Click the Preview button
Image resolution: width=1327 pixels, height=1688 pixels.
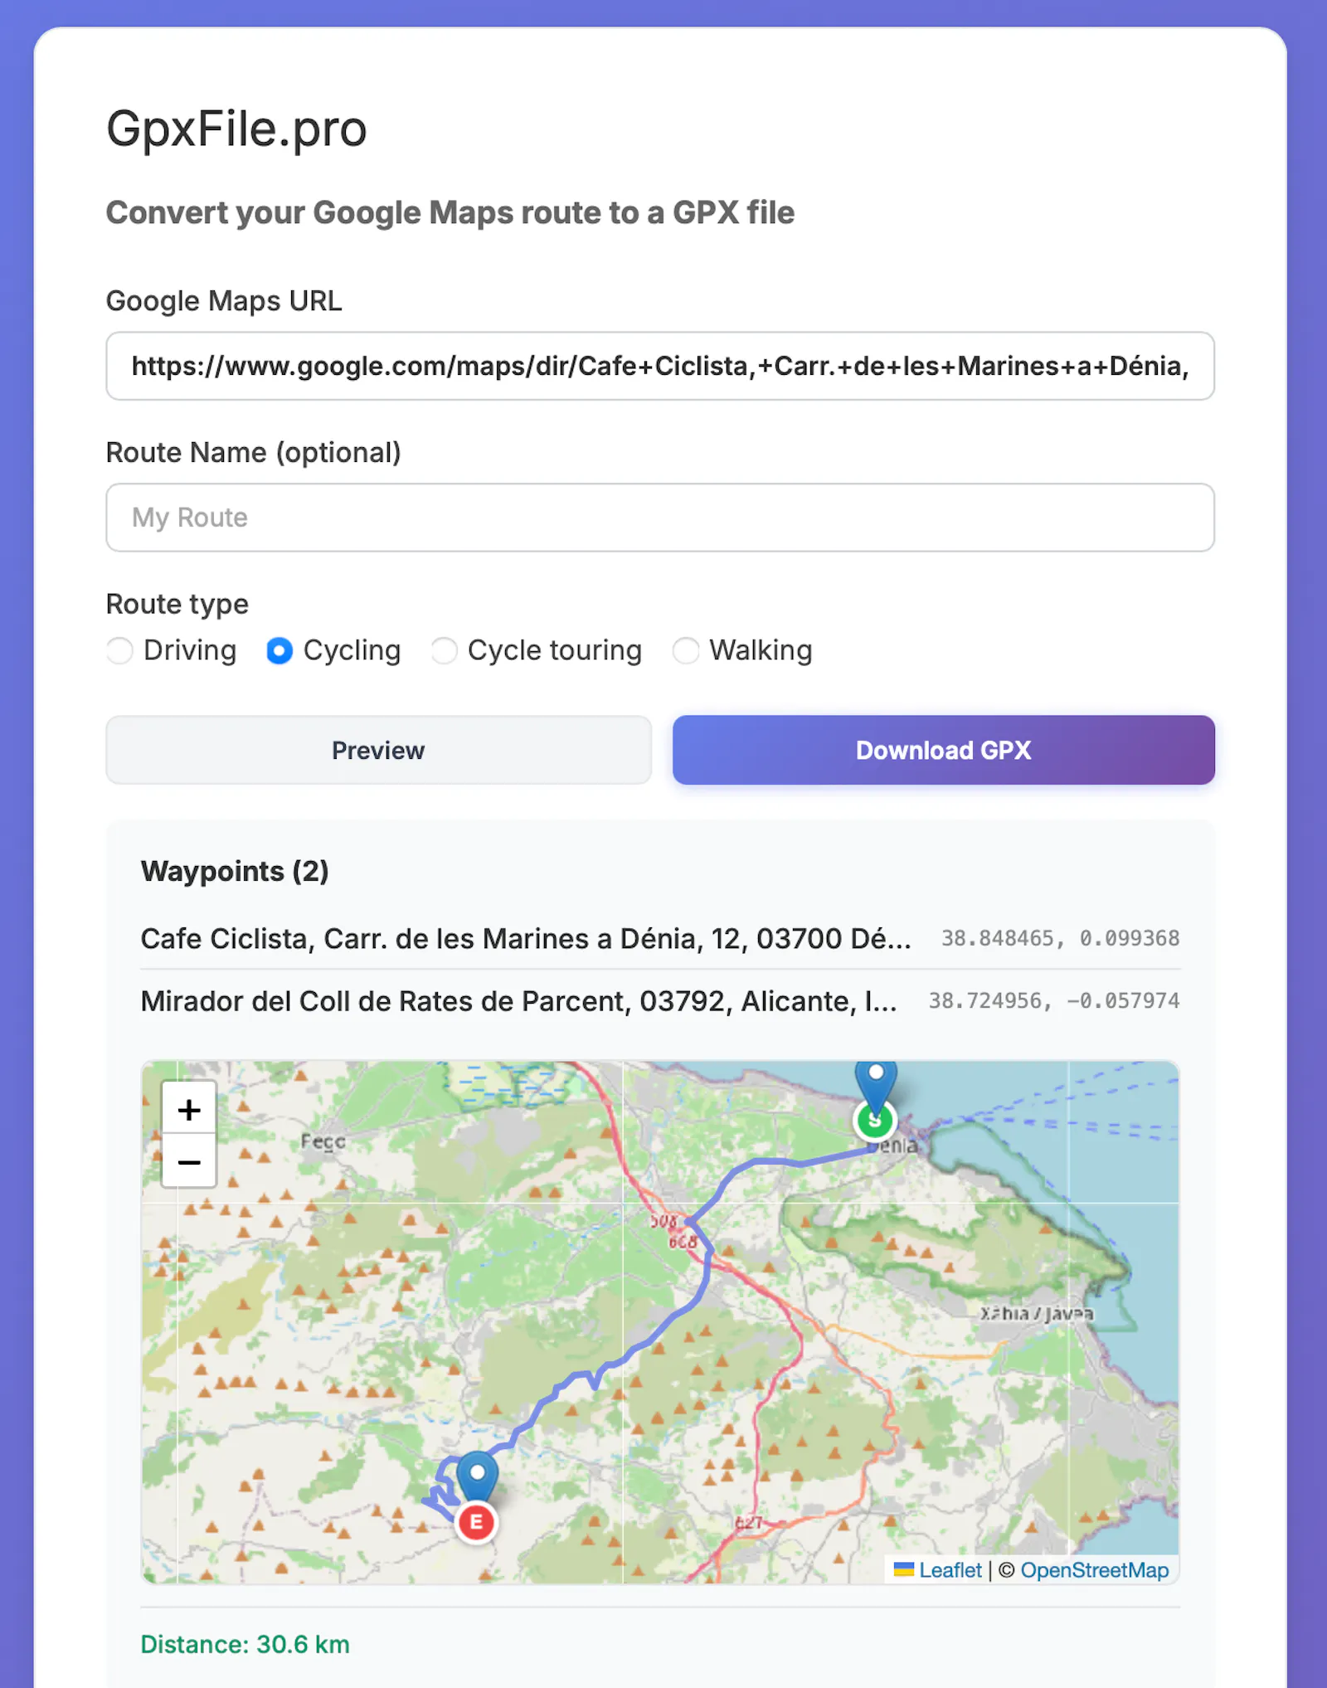pos(378,750)
